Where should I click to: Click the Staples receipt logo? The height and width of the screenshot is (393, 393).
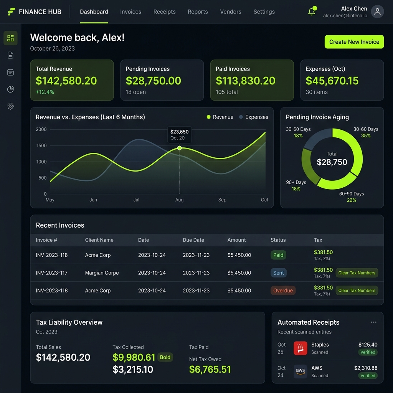[x=300, y=348]
